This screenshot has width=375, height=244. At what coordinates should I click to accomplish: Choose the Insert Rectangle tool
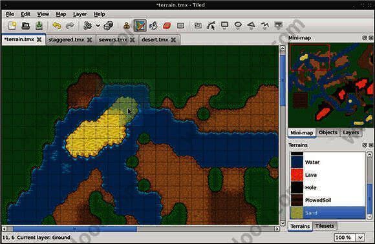click(224, 25)
